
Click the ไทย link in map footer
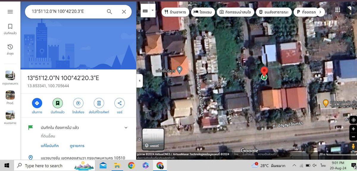click(x=236, y=154)
